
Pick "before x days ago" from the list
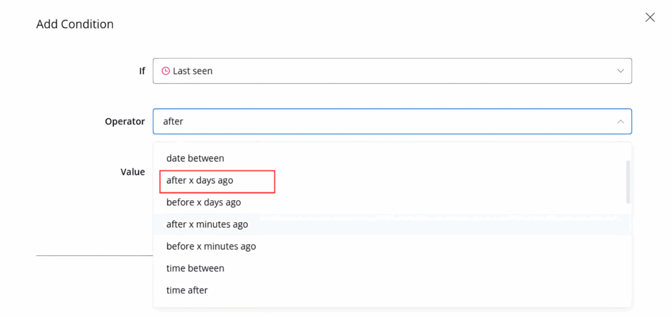[203, 202]
